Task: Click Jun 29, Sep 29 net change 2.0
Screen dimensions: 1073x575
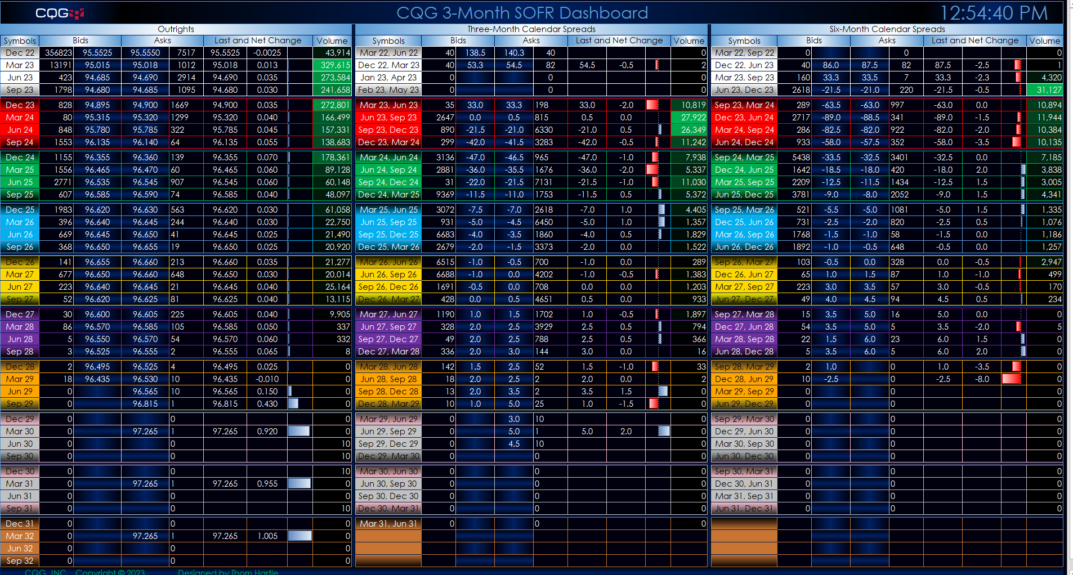Action: 626,432
